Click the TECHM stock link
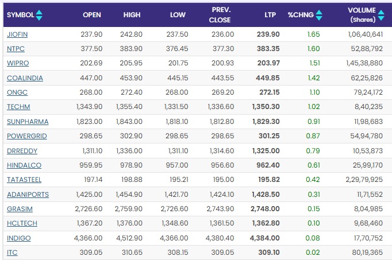Viewport: 392px width, 260px height. [18, 107]
